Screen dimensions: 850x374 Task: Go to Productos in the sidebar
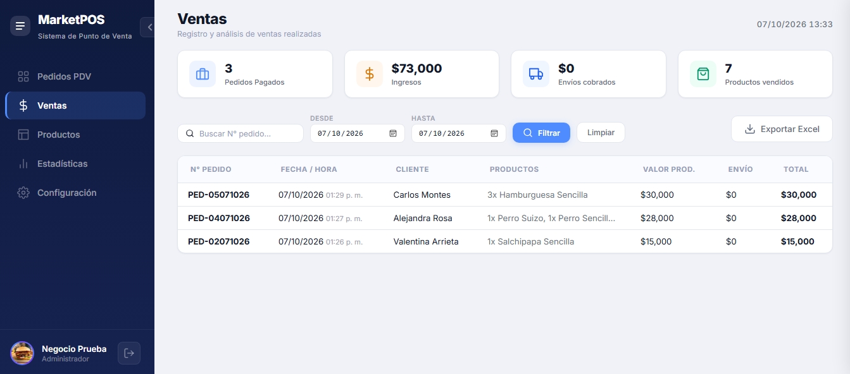point(75,135)
